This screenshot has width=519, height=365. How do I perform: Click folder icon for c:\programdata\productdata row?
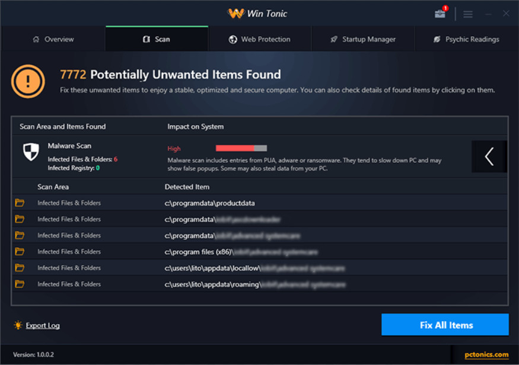pos(20,203)
